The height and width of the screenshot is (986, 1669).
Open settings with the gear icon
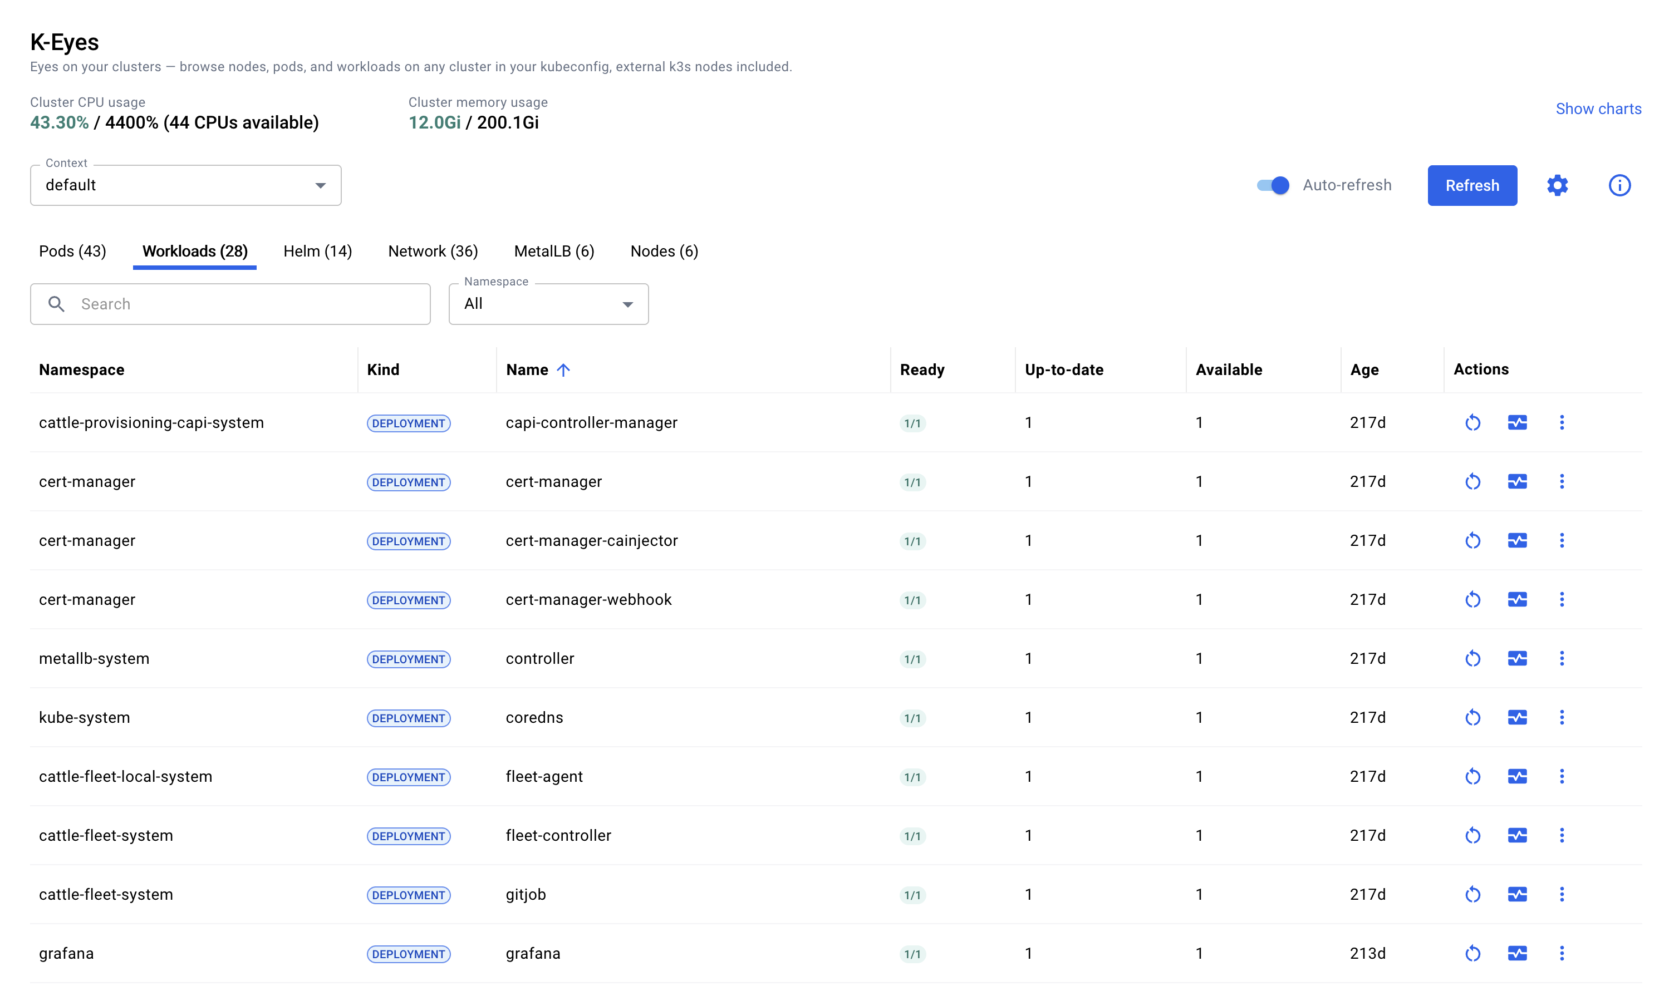pyautogui.click(x=1557, y=185)
